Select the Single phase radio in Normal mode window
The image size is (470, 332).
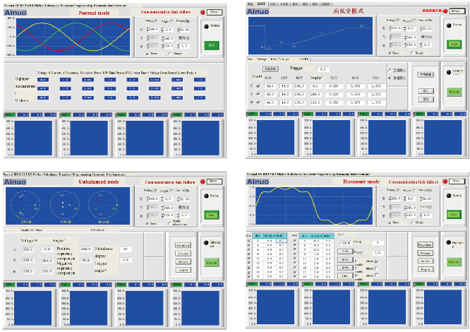170,54
